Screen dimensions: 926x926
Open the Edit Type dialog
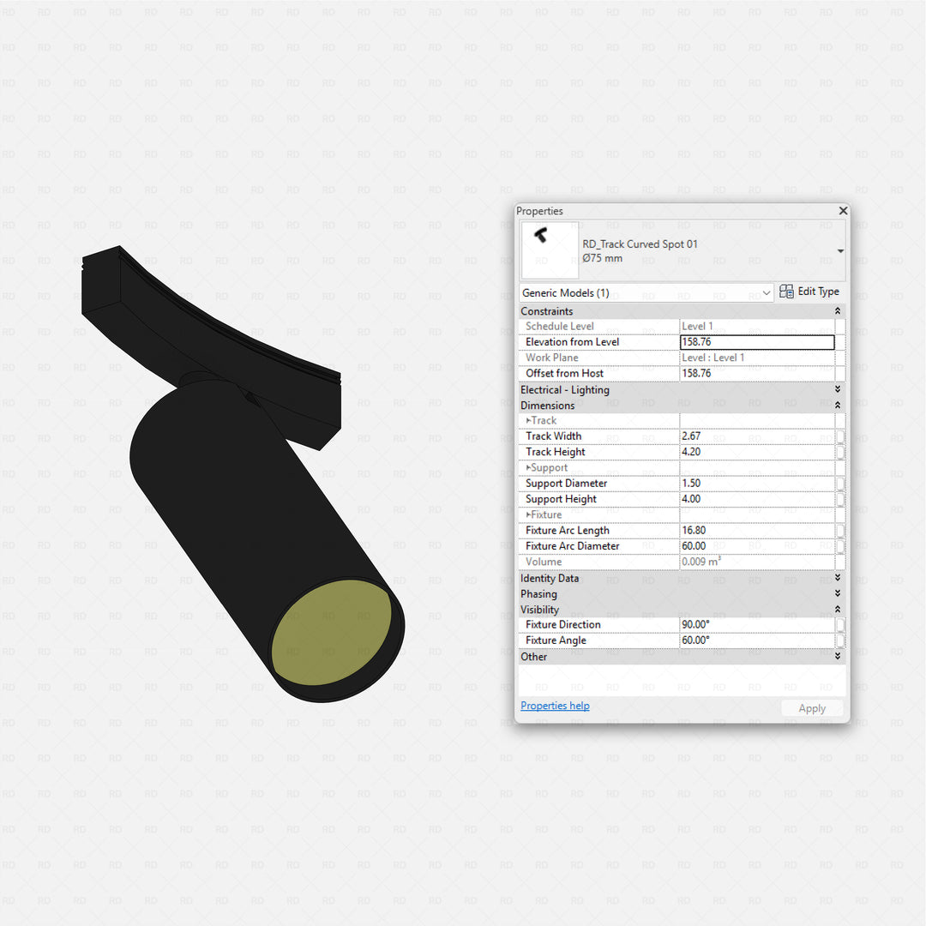(x=809, y=292)
